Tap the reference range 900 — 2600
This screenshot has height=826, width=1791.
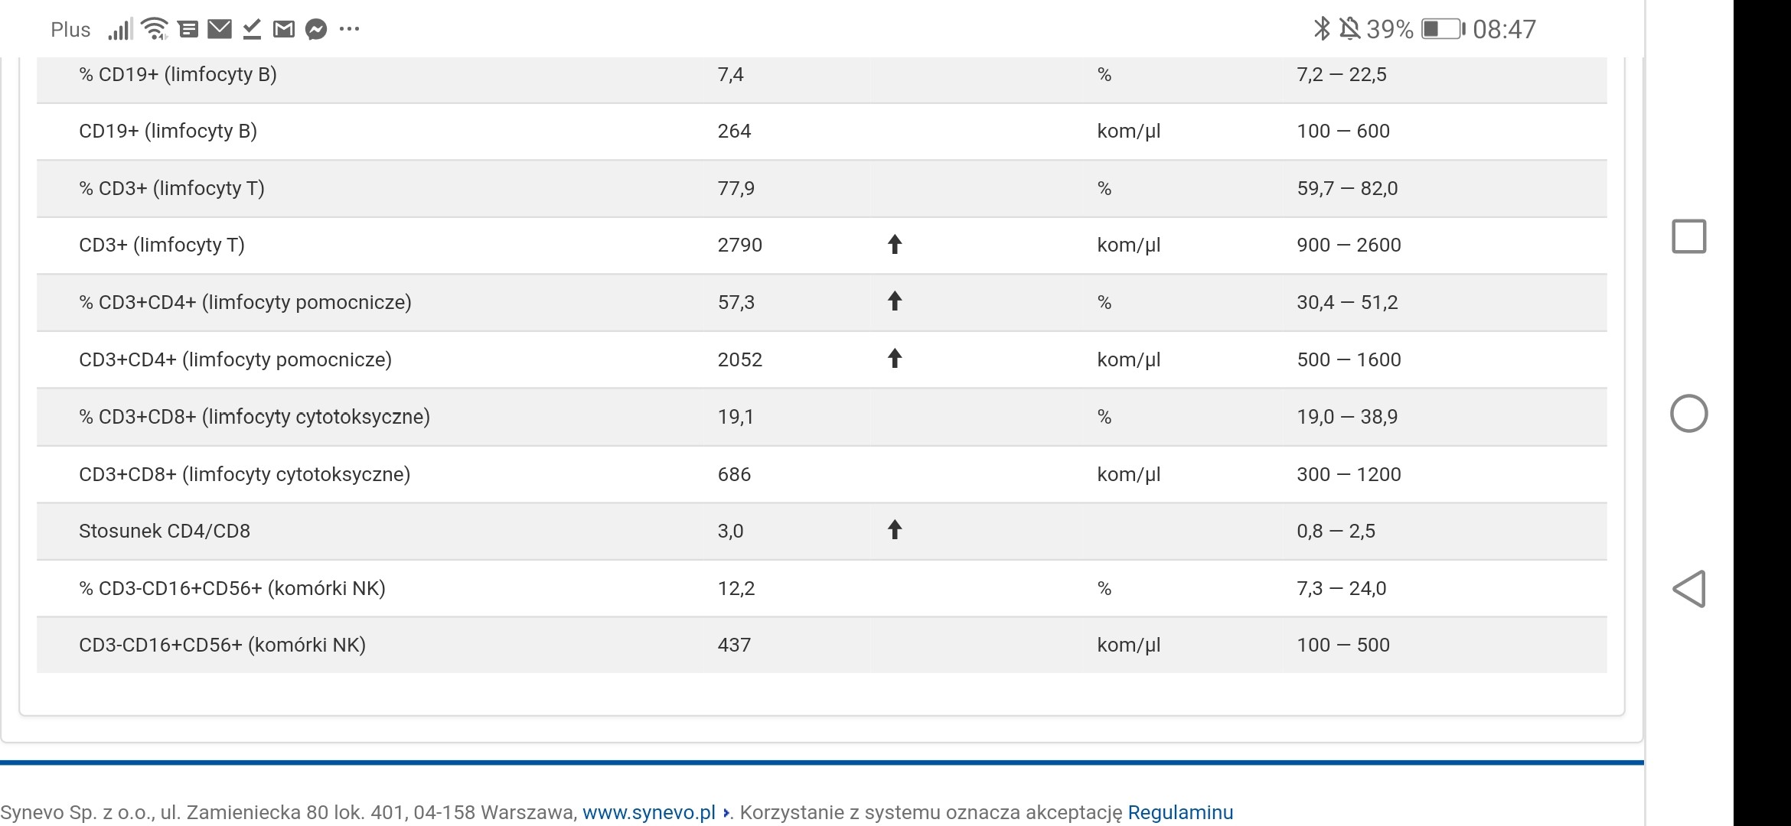[x=1349, y=245]
